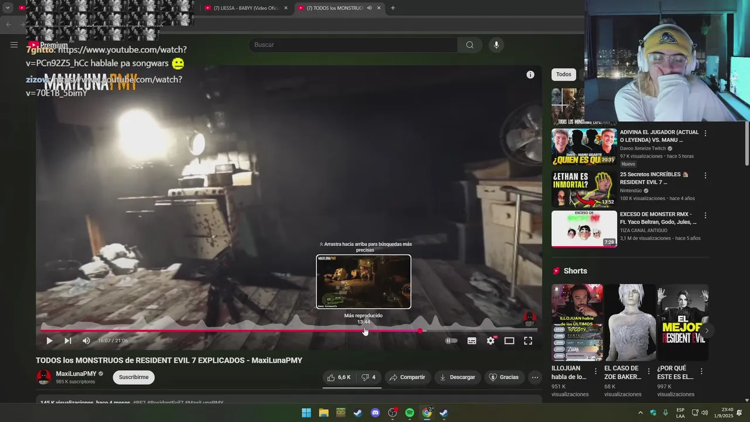Close the TODOS los MONSTRUOS browser tab
Image resolution: width=750 pixels, height=422 pixels.
click(x=379, y=8)
